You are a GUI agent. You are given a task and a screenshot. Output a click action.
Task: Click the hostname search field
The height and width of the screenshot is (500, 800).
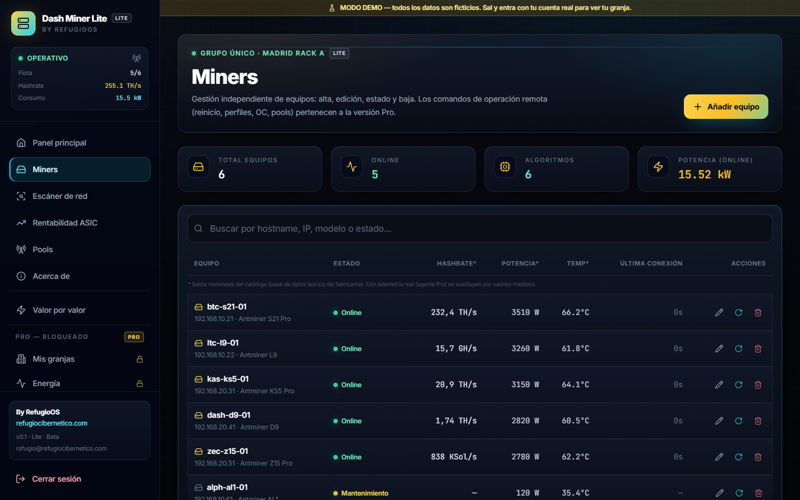[x=480, y=228]
